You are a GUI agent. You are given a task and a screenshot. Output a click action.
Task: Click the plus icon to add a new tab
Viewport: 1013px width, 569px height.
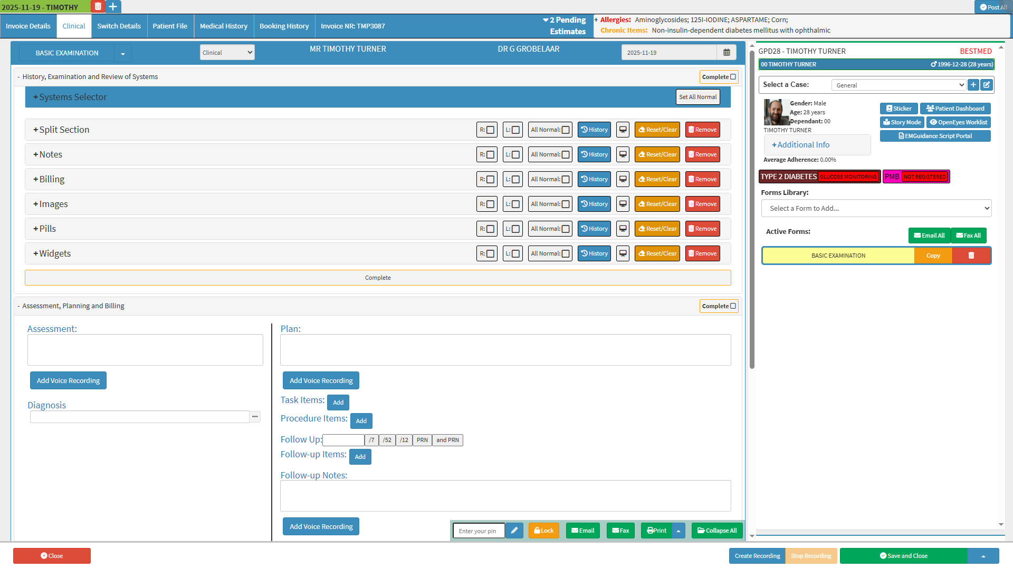pyautogui.click(x=113, y=7)
